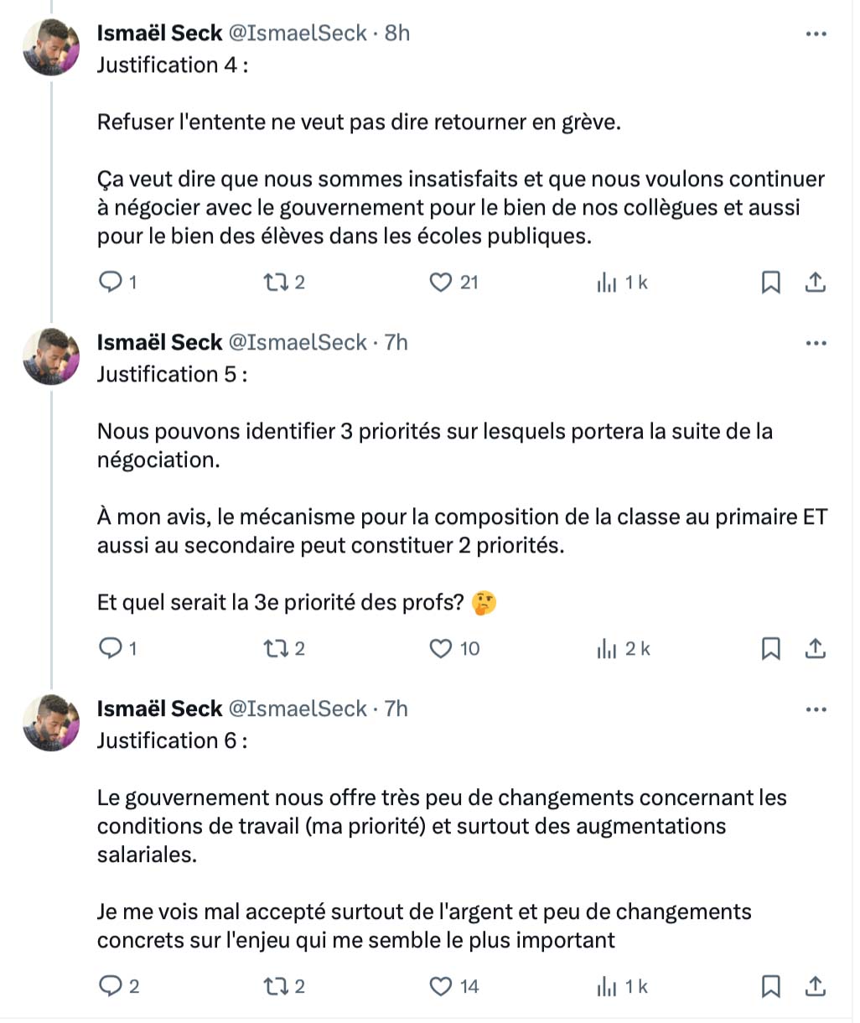Open more options on Justification 4 tweet
The width and height of the screenshot is (860, 1023).
(x=816, y=34)
